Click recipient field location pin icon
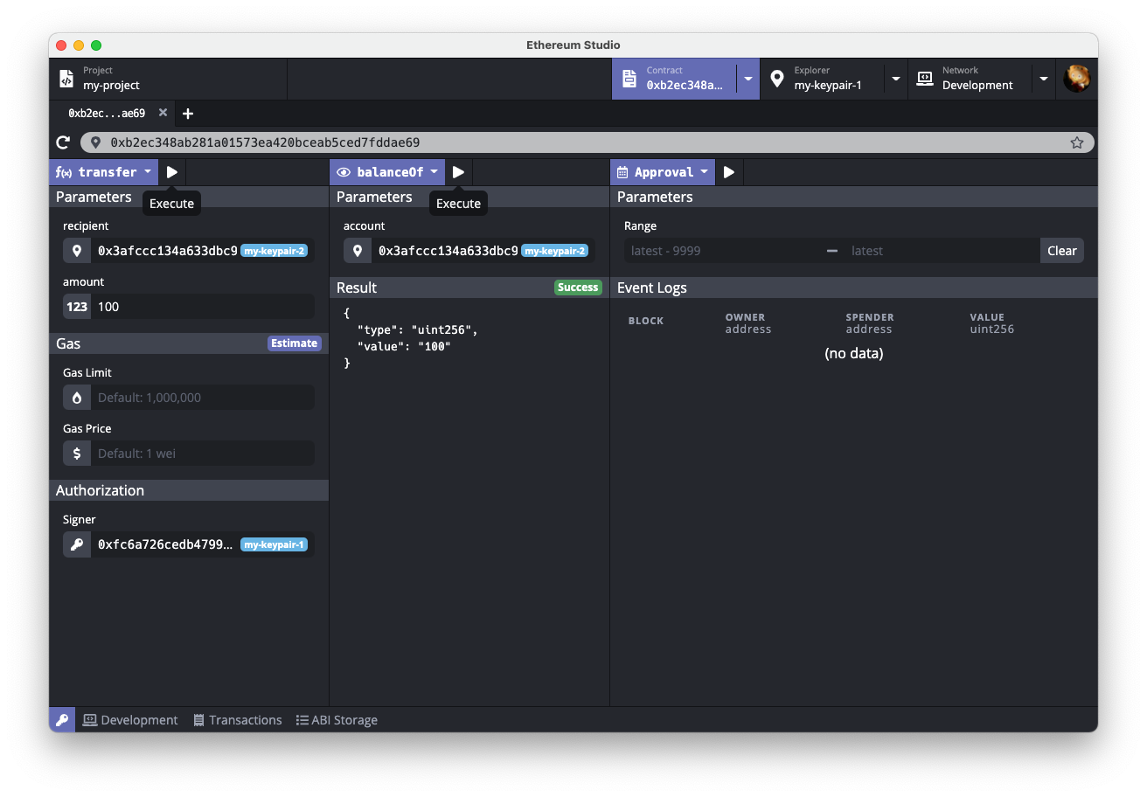This screenshot has width=1147, height=797. pos(77,251)
